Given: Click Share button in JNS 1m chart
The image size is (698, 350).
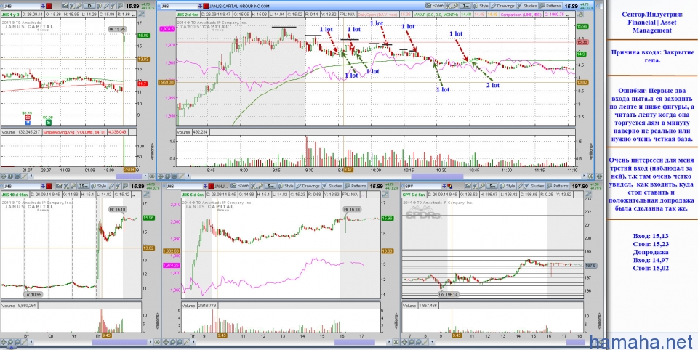Looking at the screenshot, I should coord(434,6).
